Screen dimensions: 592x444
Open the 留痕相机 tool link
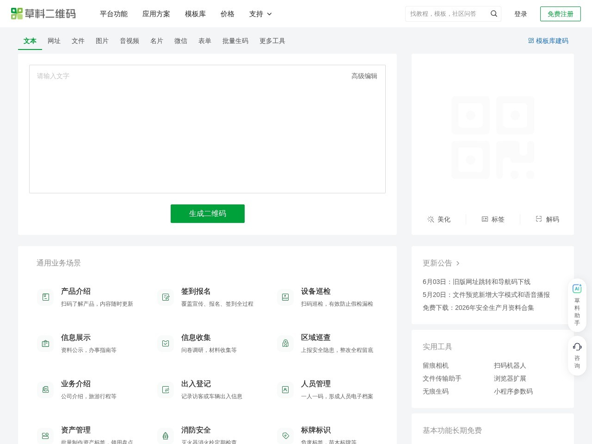pyautogui.click(x=436, y=365)
